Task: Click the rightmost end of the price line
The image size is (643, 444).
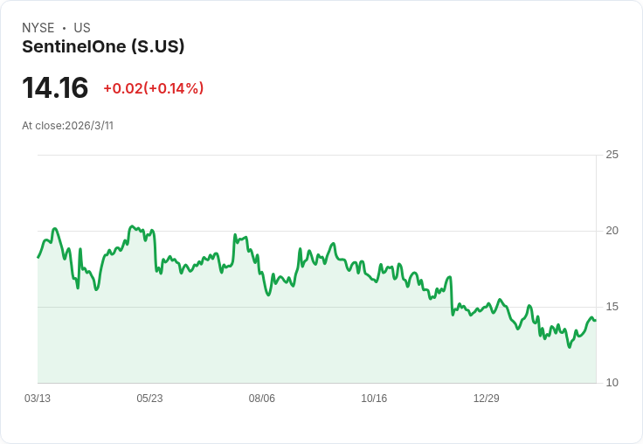Action: click(596, 320)
